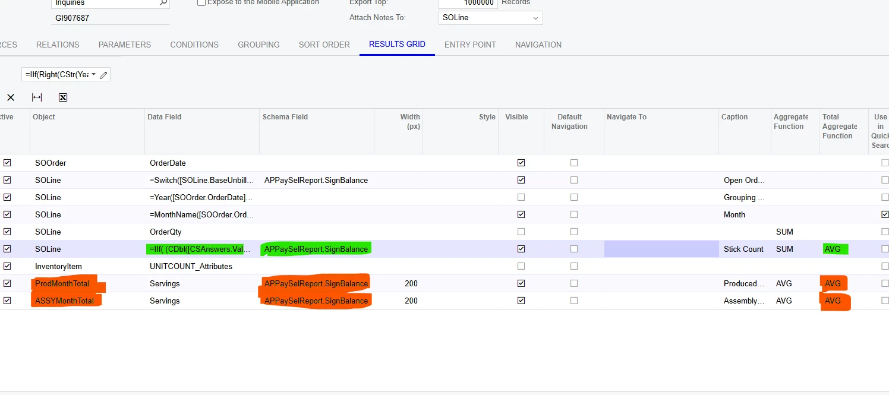Click the Produced... caption cell
The height and width of the screenshot is (395, 889).
tap(745, 283)
